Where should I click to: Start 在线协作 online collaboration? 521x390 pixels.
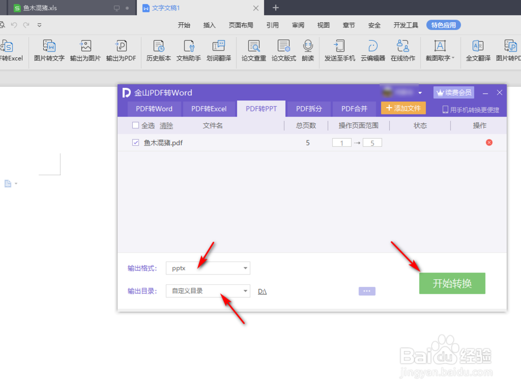coord(403,50)
